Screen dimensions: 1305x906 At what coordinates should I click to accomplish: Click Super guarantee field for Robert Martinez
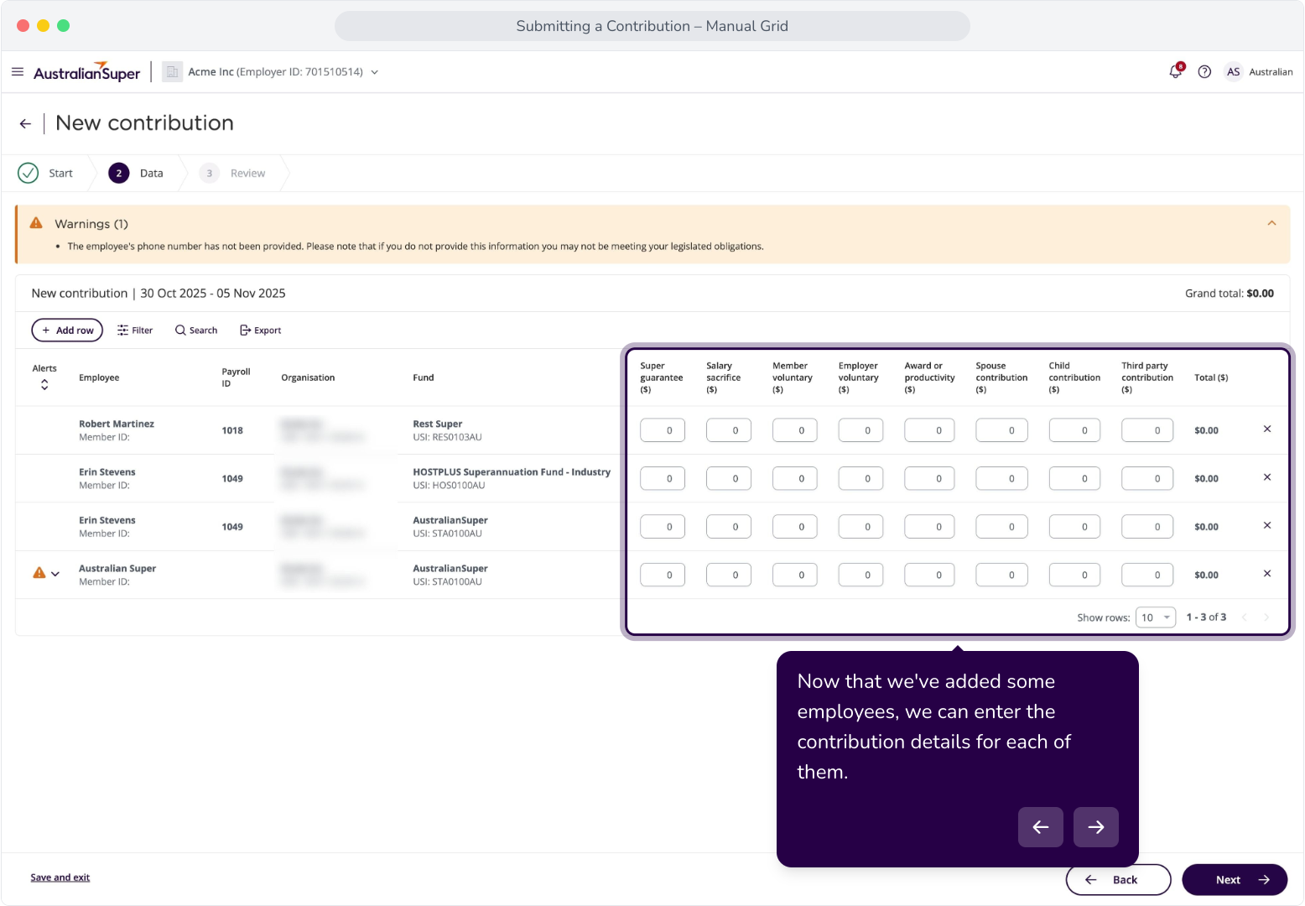pos(663,430)
